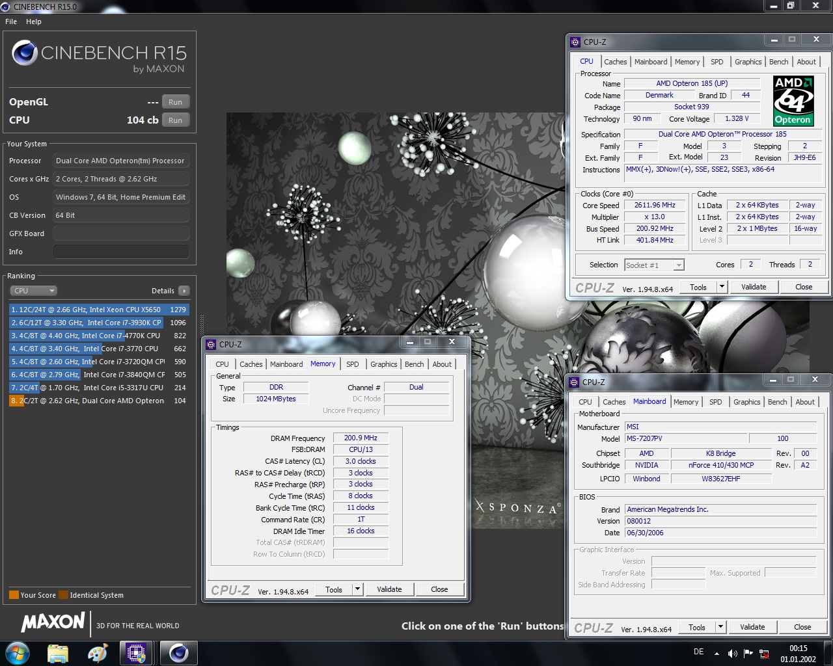The width and height of the screenshot is (833, 666).
Task: Open Windows Explorer from the taskbar
Action: coord(58,653)
